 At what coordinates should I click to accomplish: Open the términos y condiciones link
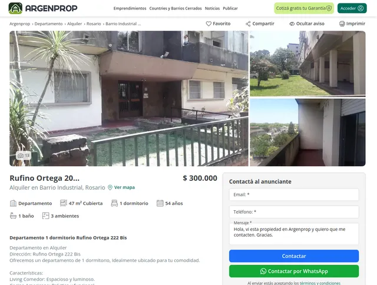coord(320,283)
